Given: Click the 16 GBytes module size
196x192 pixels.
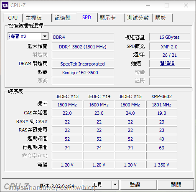Looking at the screenshot, I should click(x=169, y=37).
